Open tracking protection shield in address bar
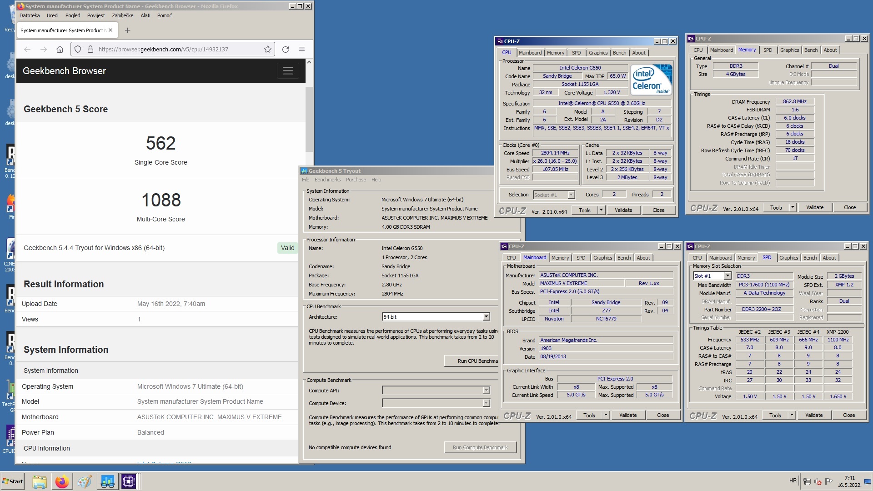873x491 pixels. (x=78, y=49)
